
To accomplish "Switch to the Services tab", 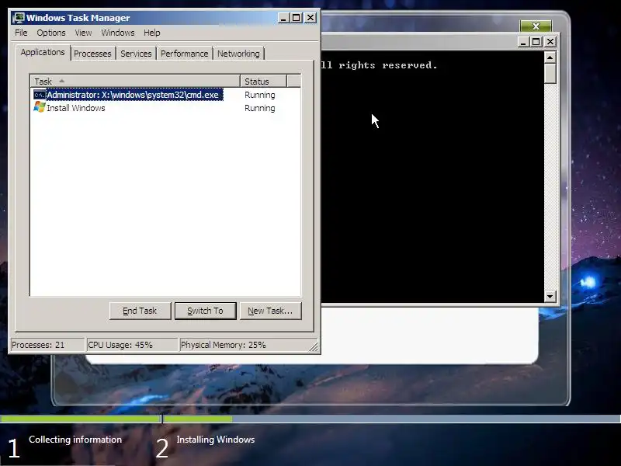I will (136, 54).
